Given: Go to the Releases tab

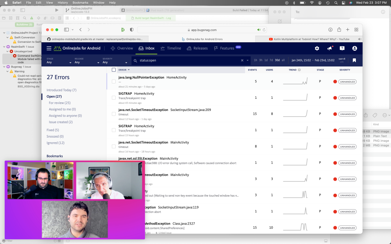Looking at the screenshot, I should click(x=197, y=48).
